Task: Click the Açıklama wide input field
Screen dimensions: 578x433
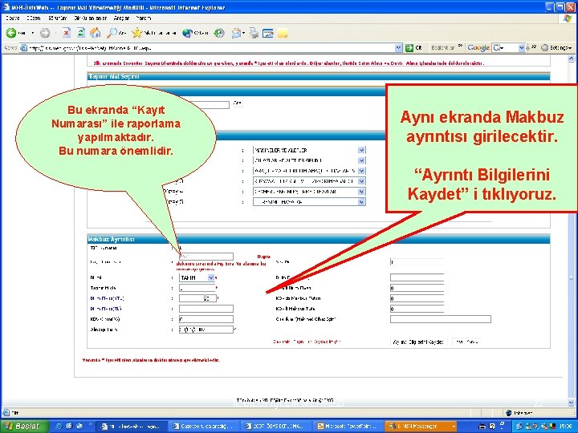Action: (x=441, y=319)
